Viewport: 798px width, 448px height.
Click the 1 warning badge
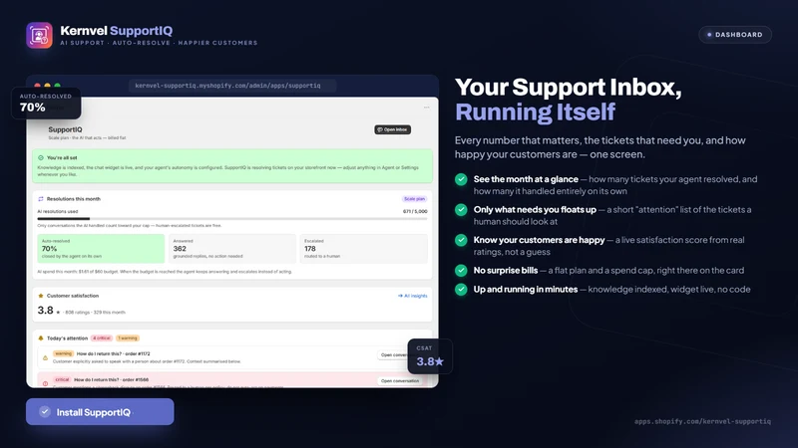click(x=128, y=337)
